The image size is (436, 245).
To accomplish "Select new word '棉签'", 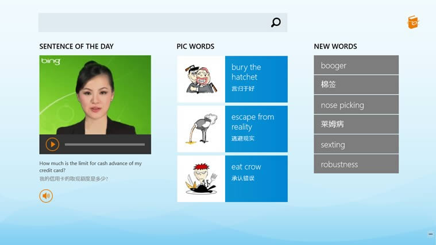I will [x=356, y=85].
